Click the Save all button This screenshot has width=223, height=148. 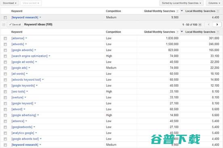click(x=15, y=25)
